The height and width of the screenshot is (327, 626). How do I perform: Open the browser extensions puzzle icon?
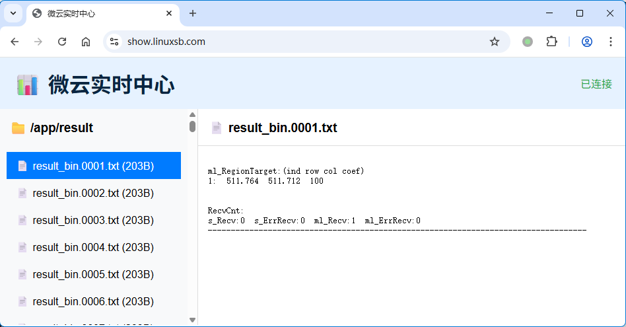(551, 42)
